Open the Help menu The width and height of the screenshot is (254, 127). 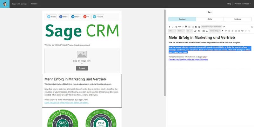point(229,4)
